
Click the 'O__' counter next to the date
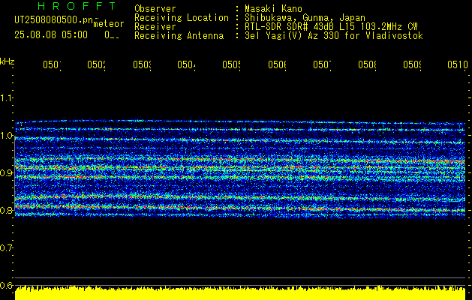pos(112,35)
